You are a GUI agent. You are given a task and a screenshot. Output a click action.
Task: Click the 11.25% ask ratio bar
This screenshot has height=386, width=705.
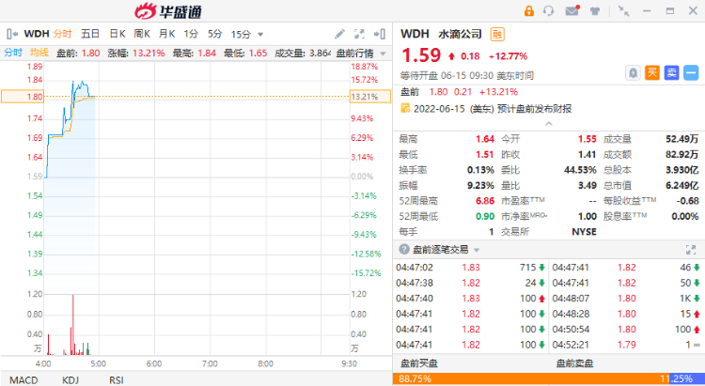point(686,378)
